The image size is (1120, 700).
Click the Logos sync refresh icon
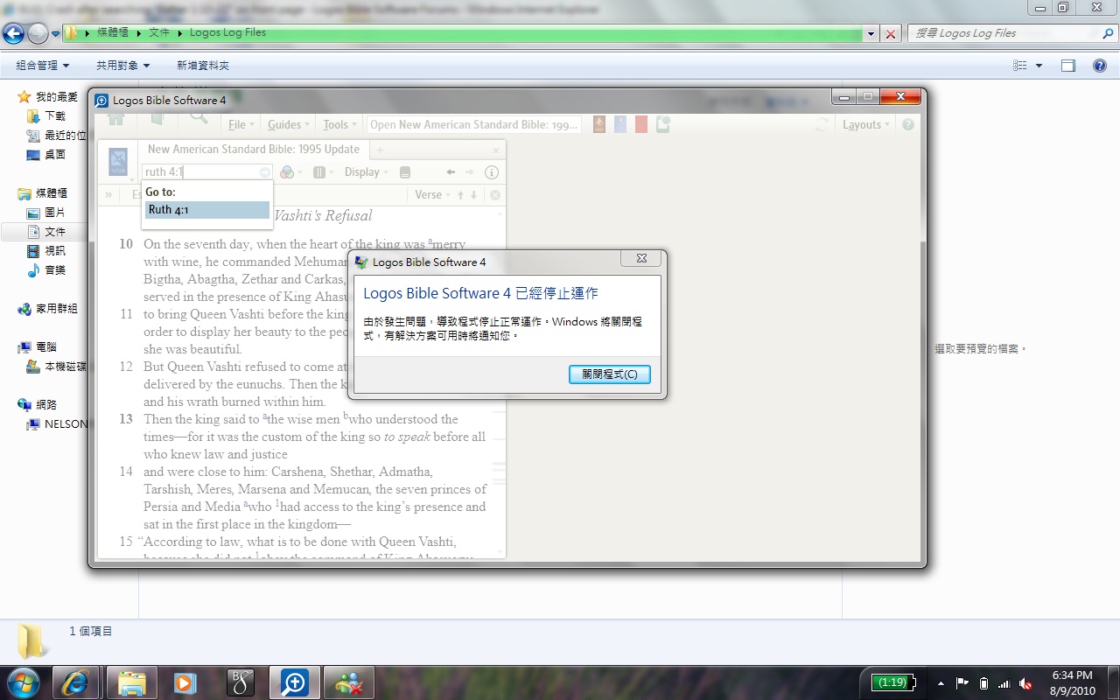point(822,124)
